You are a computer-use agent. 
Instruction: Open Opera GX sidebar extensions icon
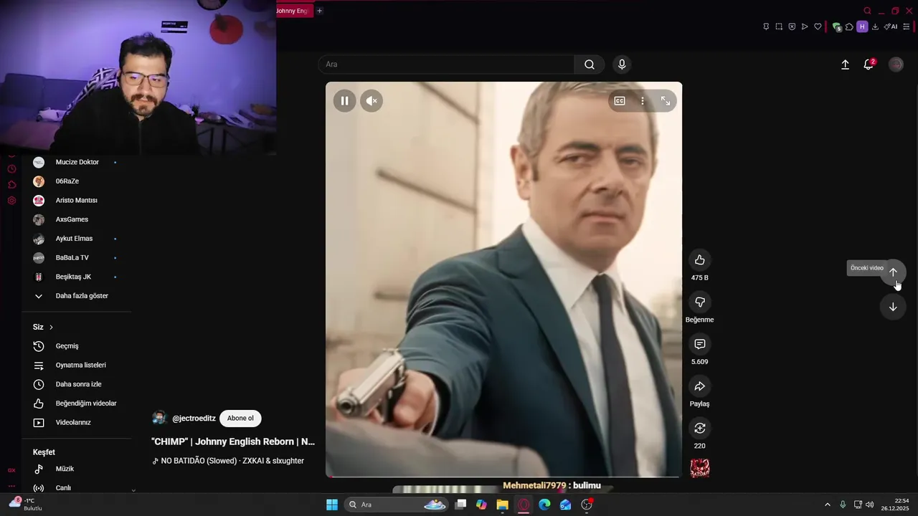11,185
